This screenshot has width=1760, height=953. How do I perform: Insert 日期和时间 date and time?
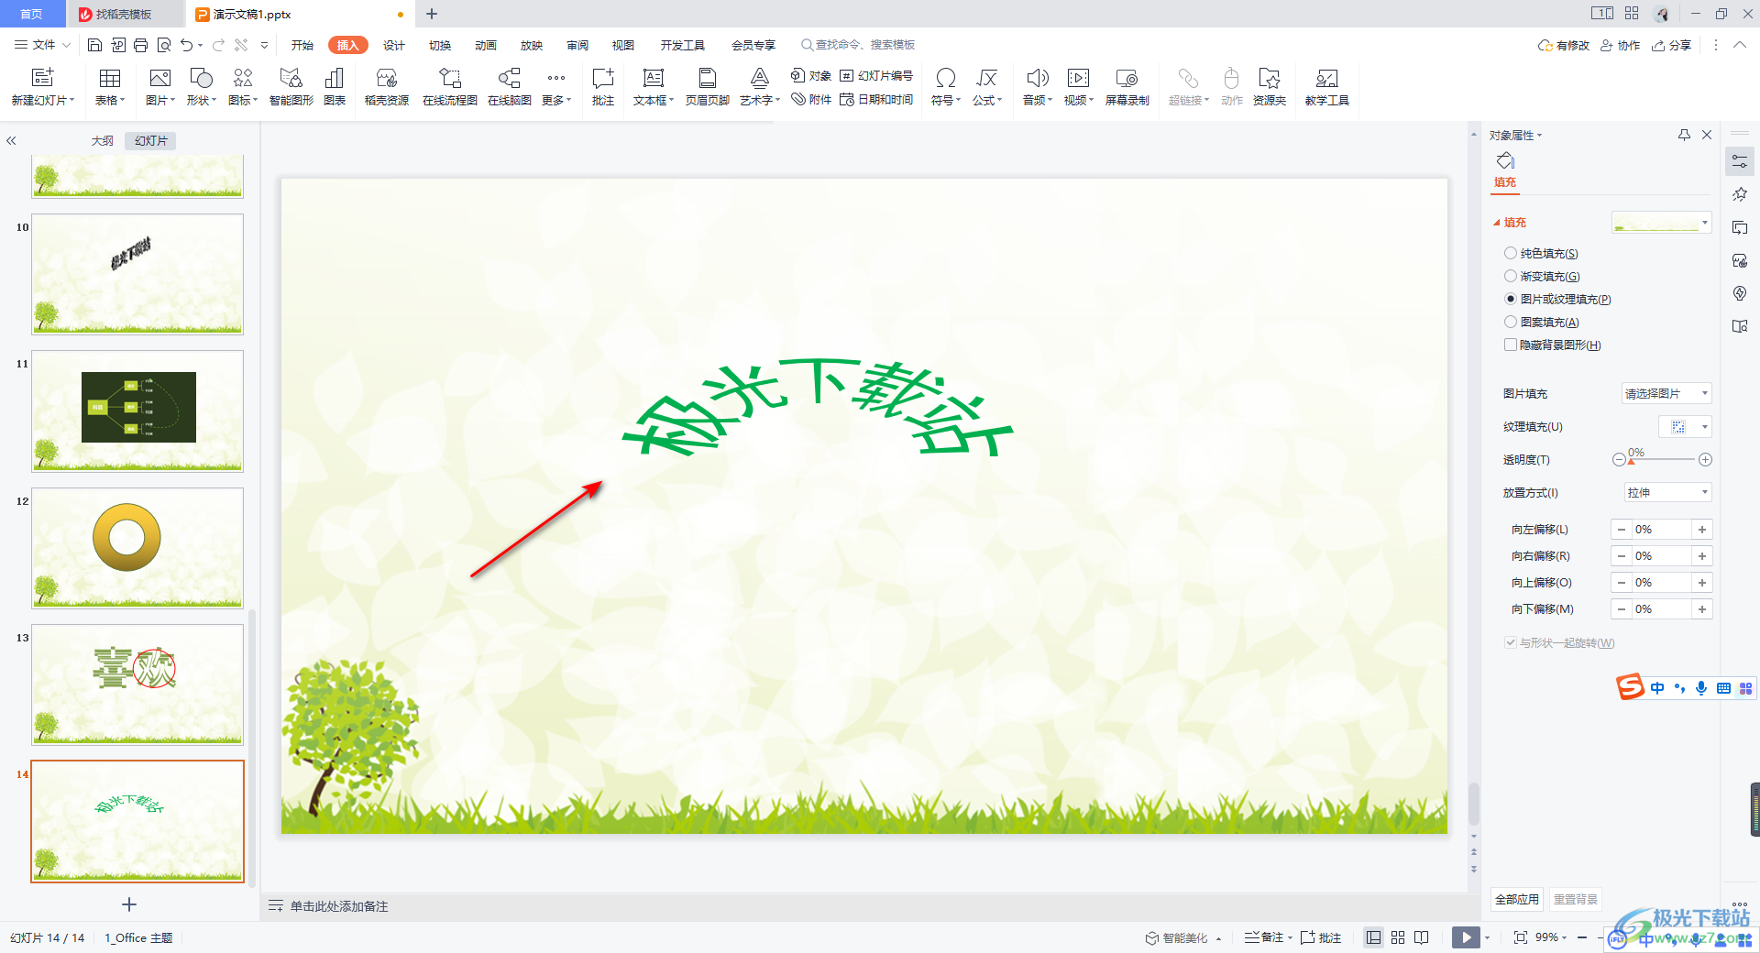[x=876, y=100]
